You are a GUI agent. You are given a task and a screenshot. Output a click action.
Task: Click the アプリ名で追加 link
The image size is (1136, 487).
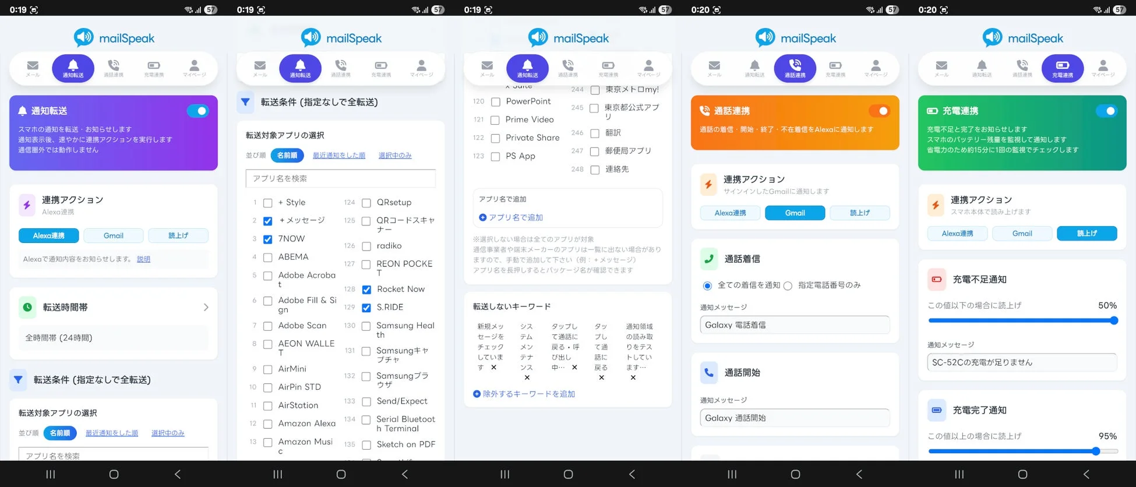coord(516,217)
